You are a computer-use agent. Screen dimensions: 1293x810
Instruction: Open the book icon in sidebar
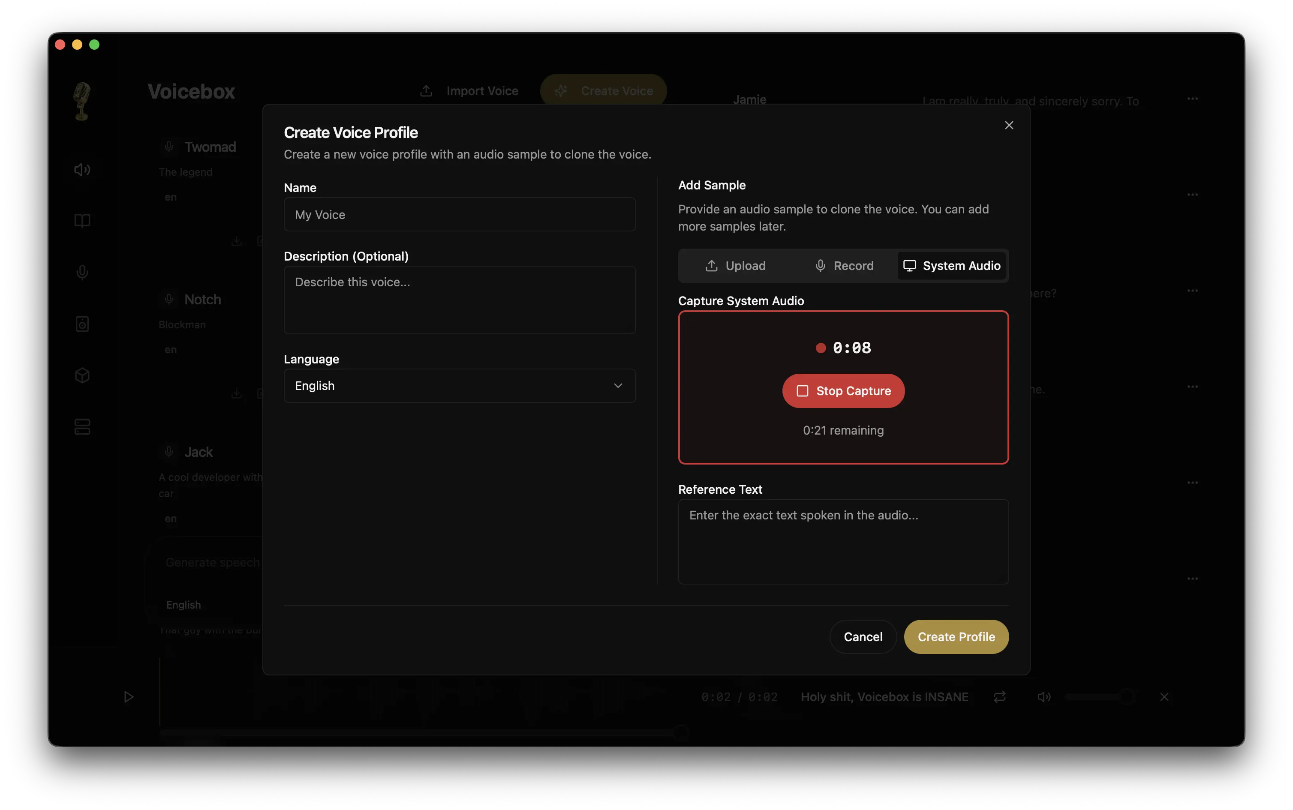[x=82, y=221]
